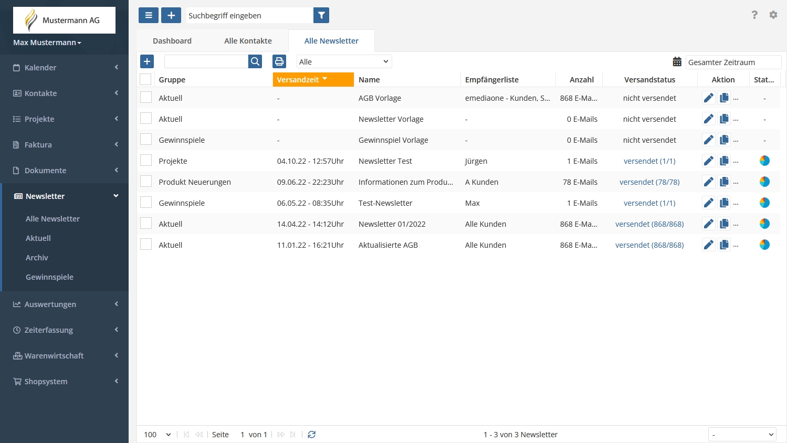This screenshot has width=787, height=443.
Task: Expand the Dokumente sidebar section
Action: [x=64, y=170]
